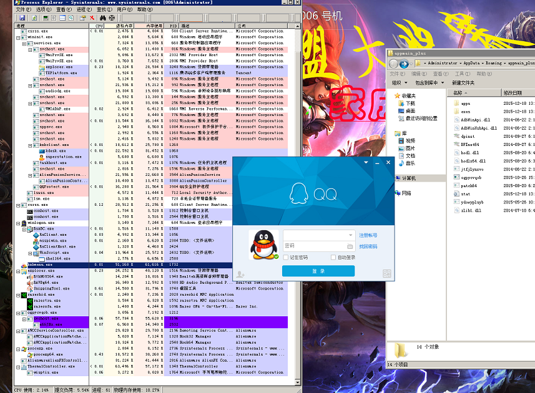Open System Information from the toolbar

tap(46, 17)
